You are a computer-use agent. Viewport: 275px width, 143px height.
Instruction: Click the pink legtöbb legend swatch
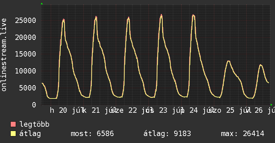coord(13,124)
